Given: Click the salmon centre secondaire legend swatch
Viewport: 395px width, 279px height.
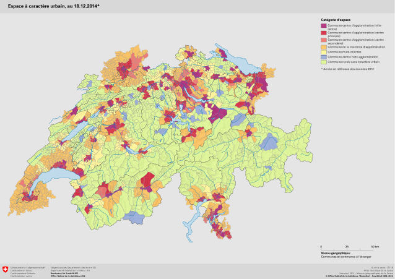Looking at the screenshot, I should point(324,41).
